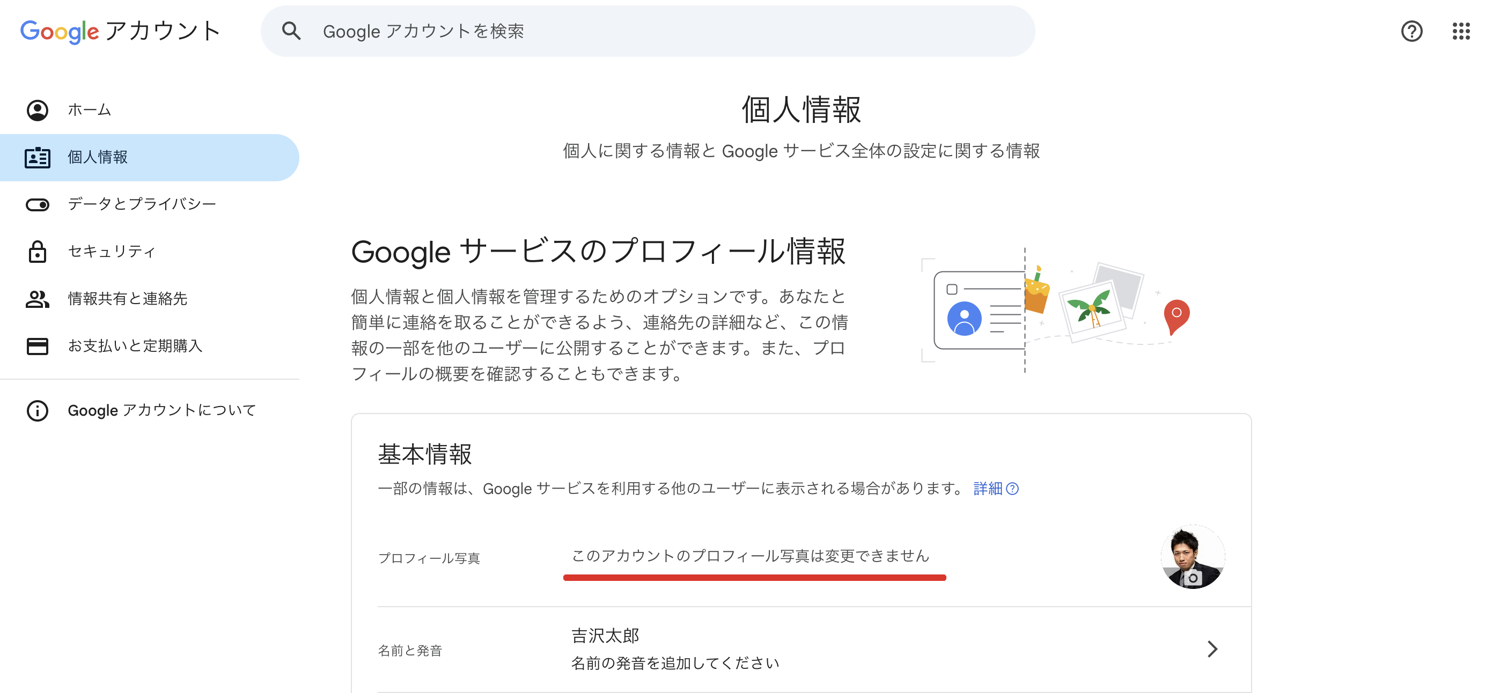1485x693 pixels.
Task: Click the search magnifier icon
Action: click(291, 31)
